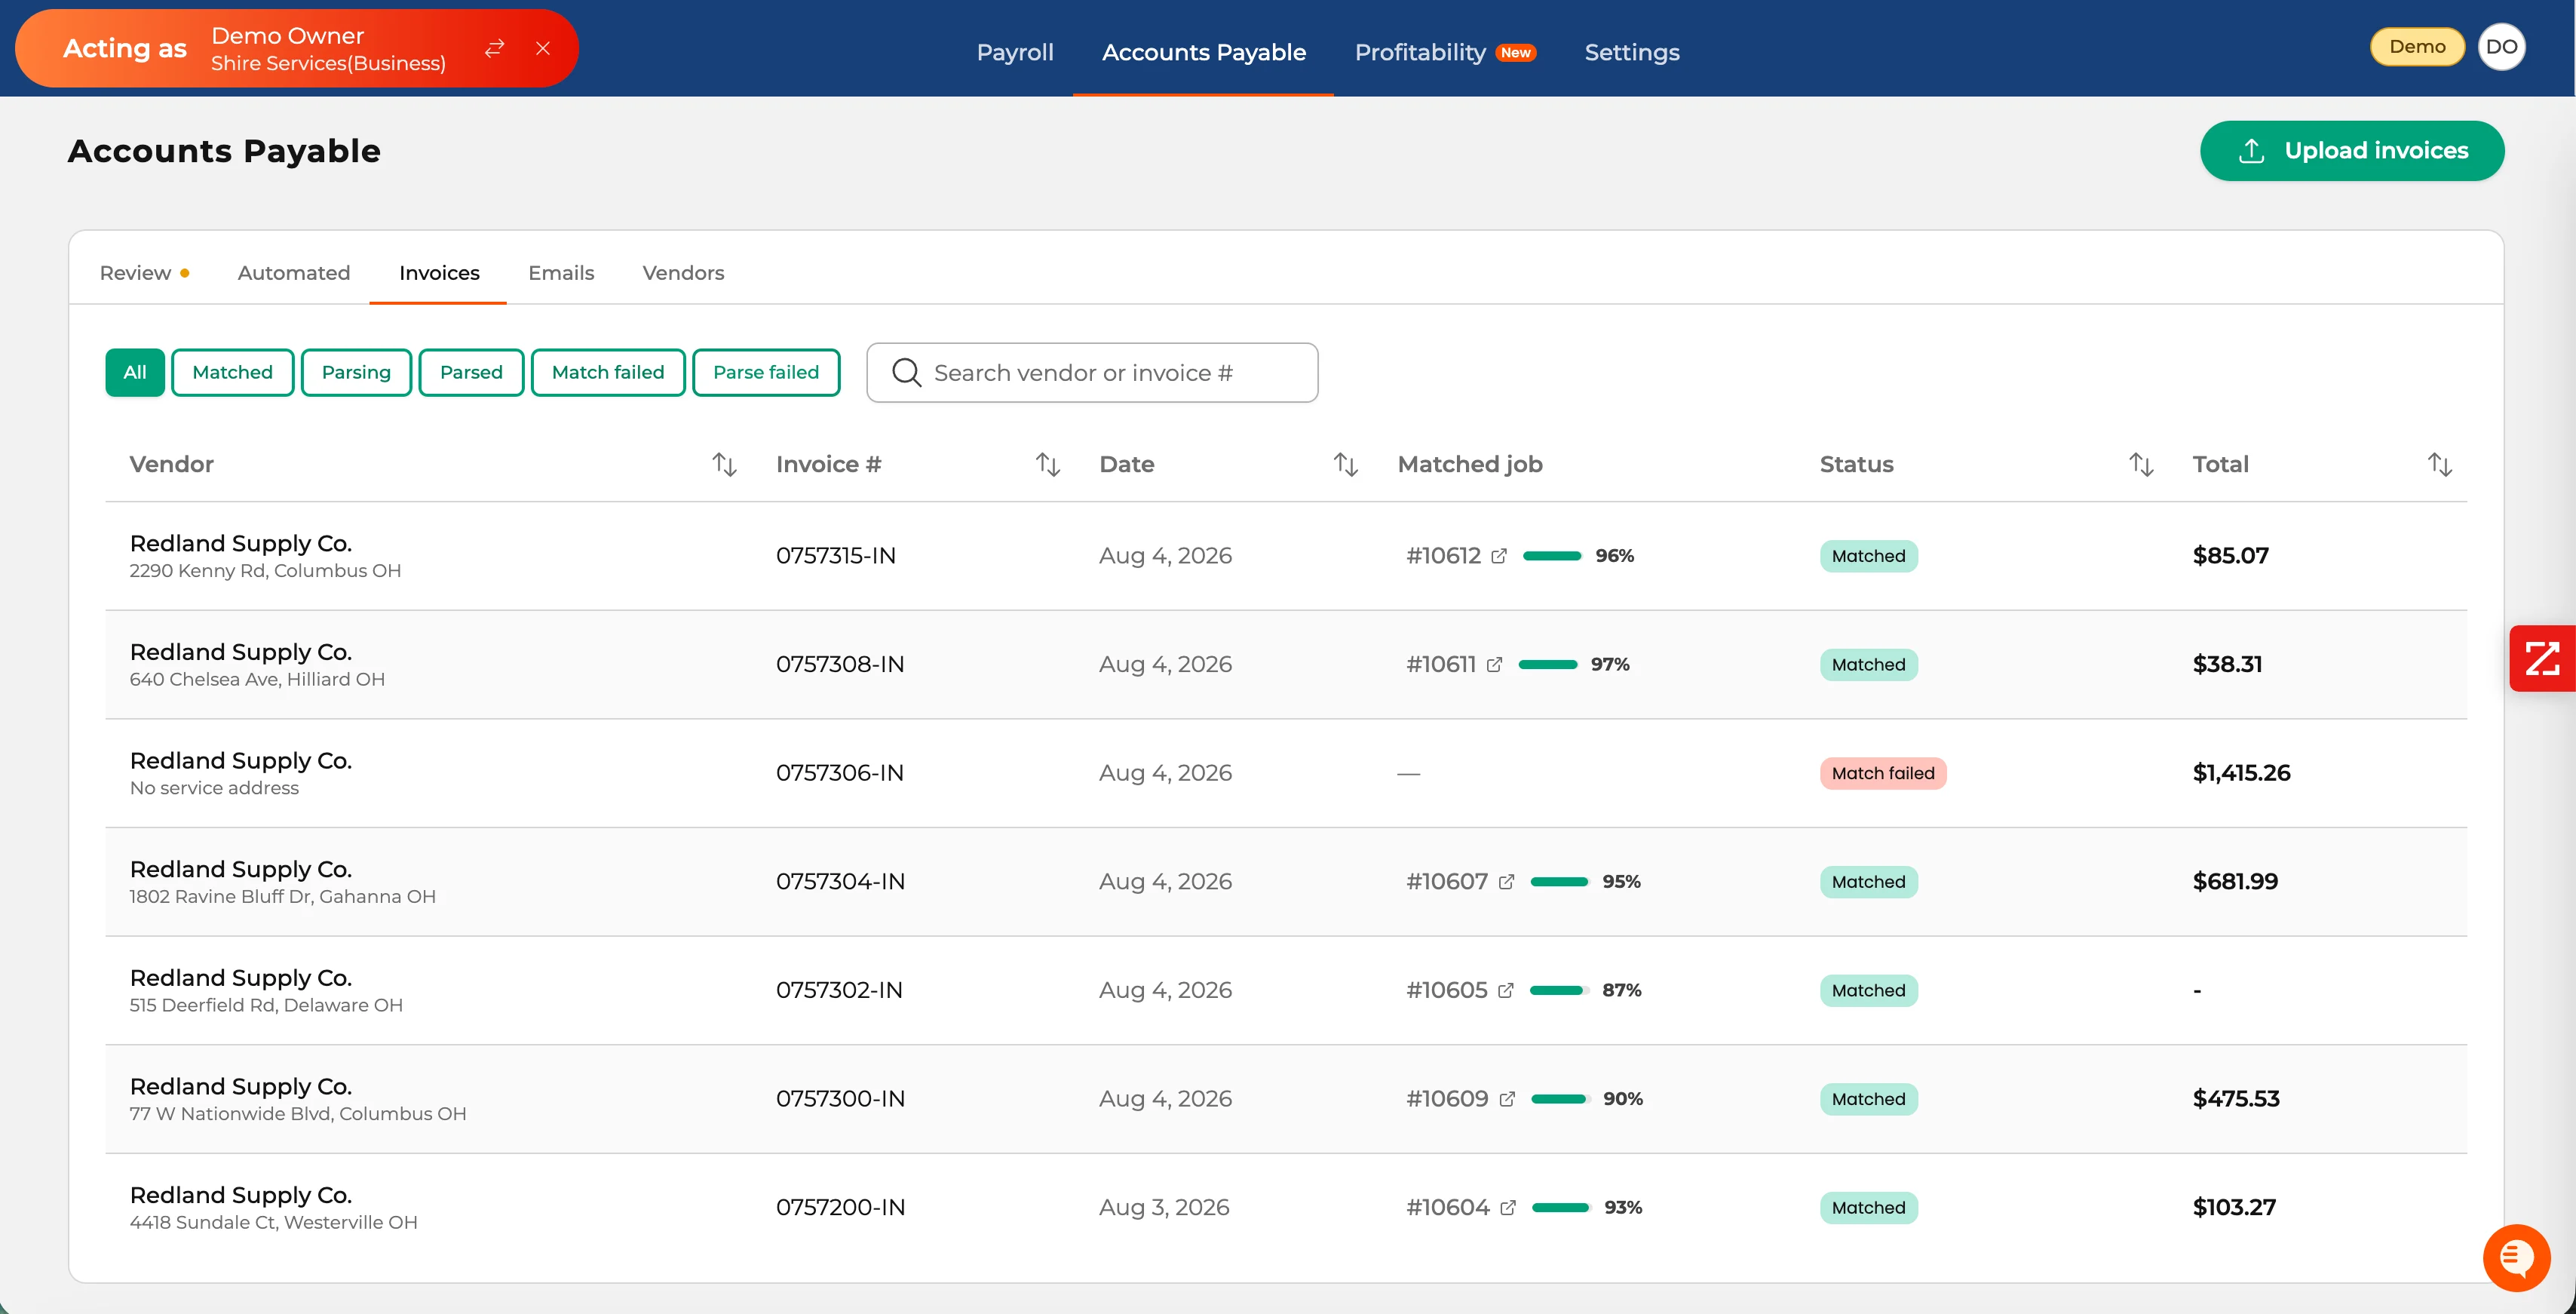2576x1314 pixels.
Task: Open external link icon for job #10607
Action: click(x=1506, y=882)
